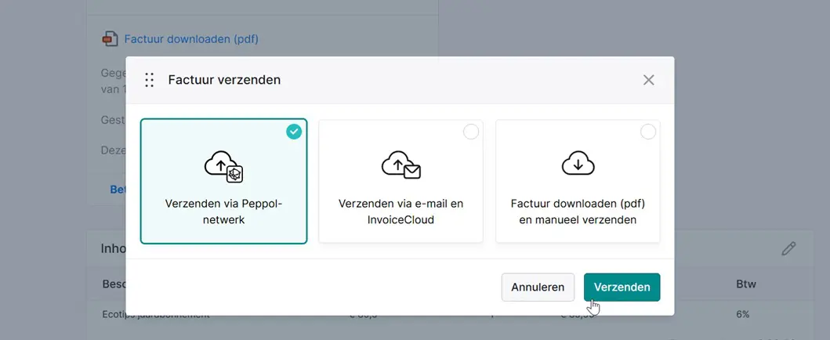Viewport: 830px width, 340px height.
Task: Select the e-mail en InvoiceCloud radio button
Action: click(470, 132)
